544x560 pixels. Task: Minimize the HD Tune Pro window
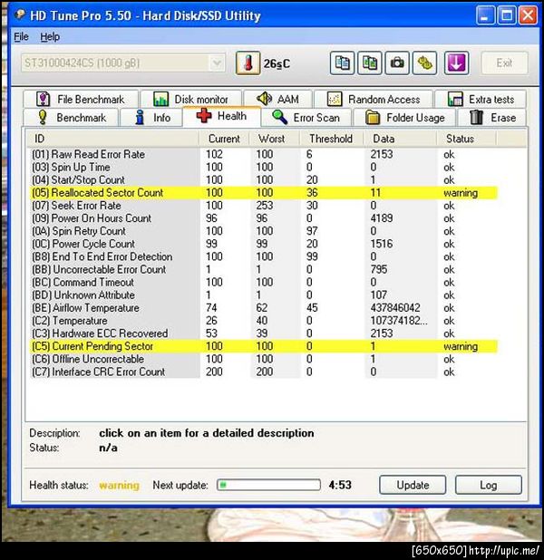485,15
